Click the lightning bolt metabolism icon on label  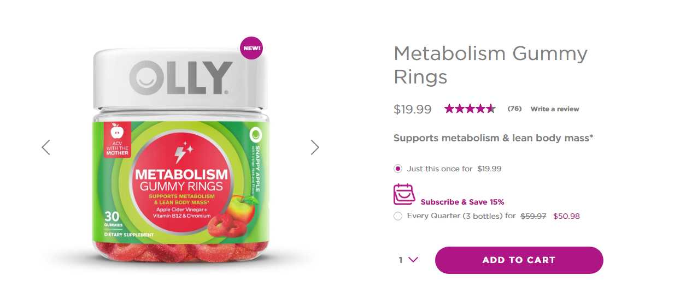coord(181,152)
